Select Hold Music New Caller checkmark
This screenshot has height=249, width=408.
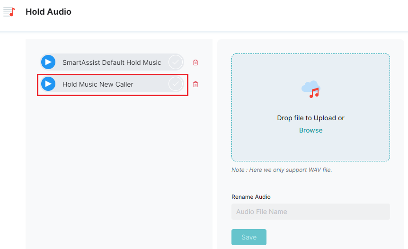(x=176, y=84)
